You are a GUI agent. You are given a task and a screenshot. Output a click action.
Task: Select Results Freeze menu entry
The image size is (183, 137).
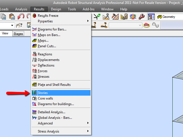61,16
